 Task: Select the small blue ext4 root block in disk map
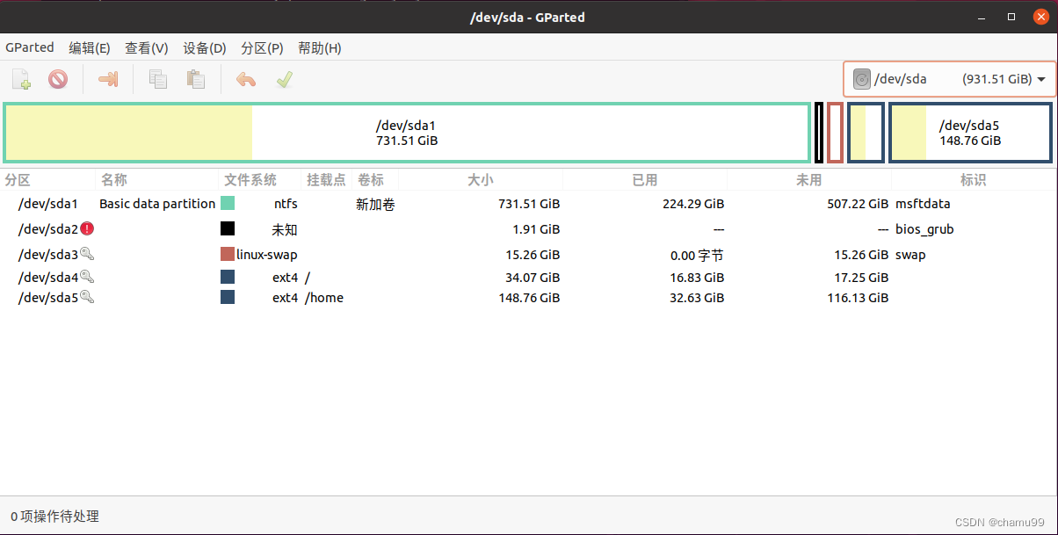click(866, 133)
